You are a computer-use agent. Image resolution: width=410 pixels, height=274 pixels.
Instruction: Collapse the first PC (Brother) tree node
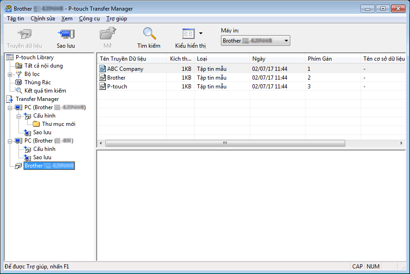[x=10, y=107]
